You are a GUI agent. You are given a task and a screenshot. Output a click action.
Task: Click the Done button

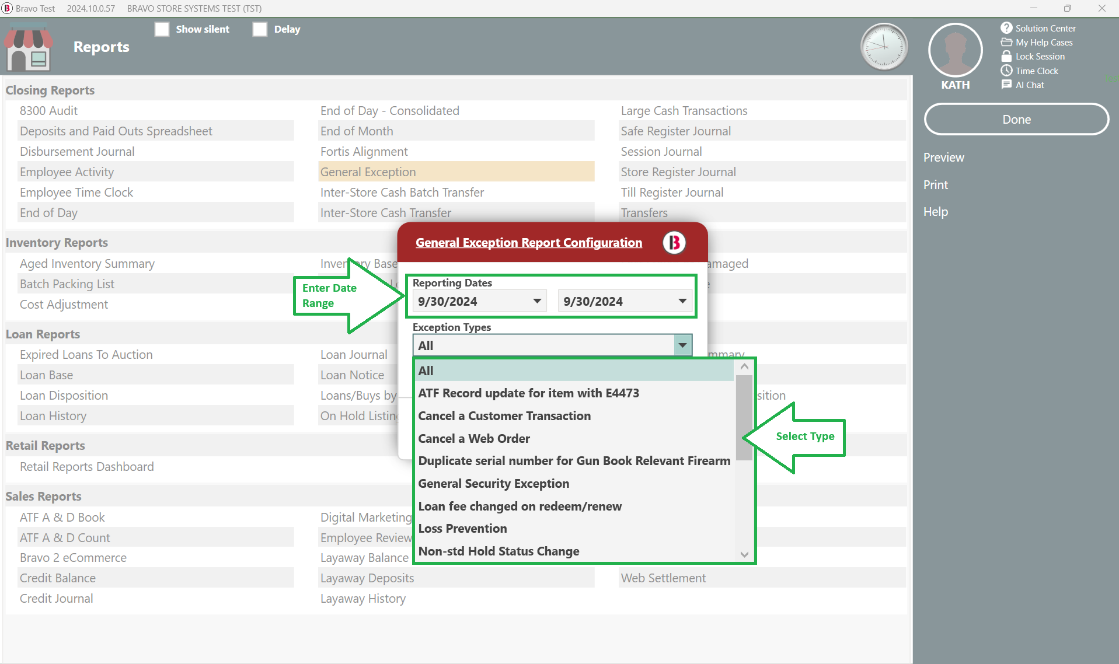(1016, 120)
